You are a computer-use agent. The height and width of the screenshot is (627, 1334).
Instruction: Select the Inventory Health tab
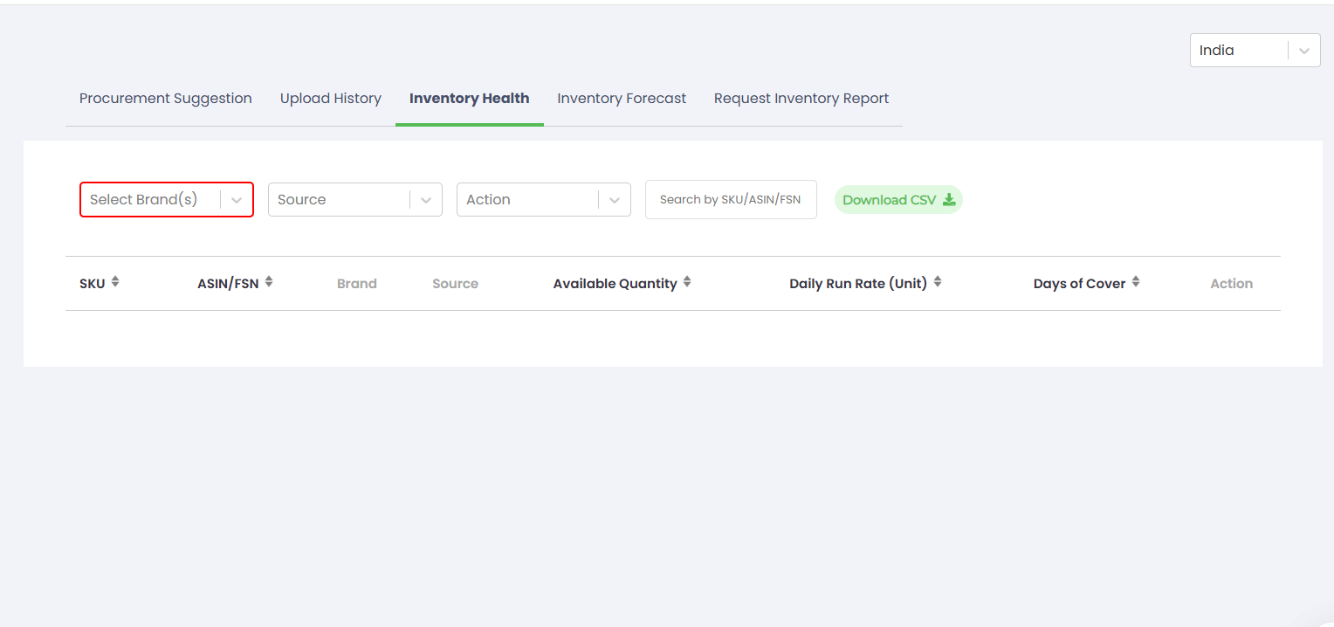469,99
